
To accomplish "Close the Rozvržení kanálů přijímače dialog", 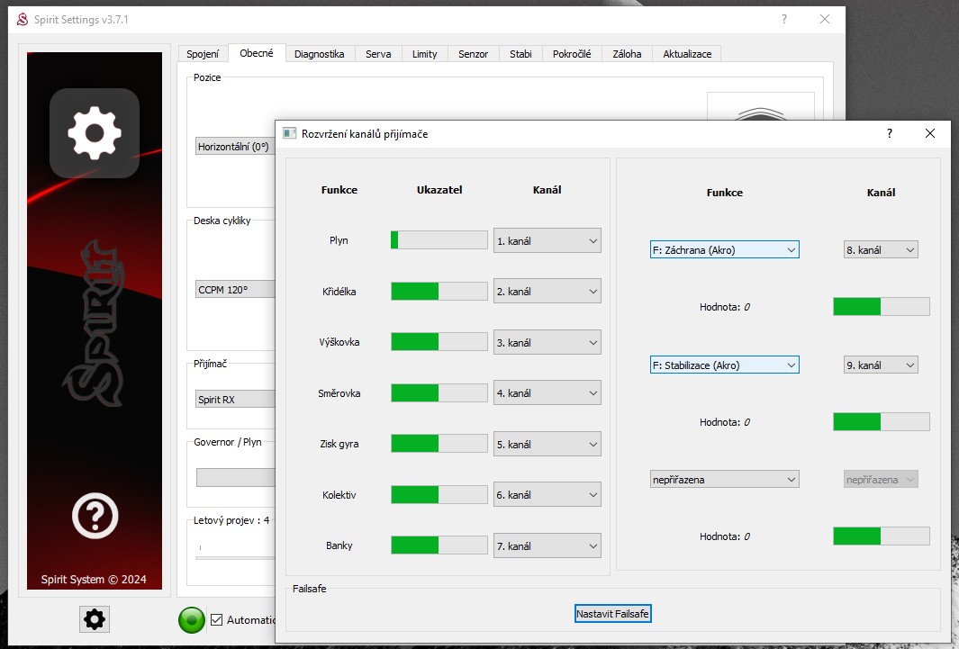I will coord(930,133).
